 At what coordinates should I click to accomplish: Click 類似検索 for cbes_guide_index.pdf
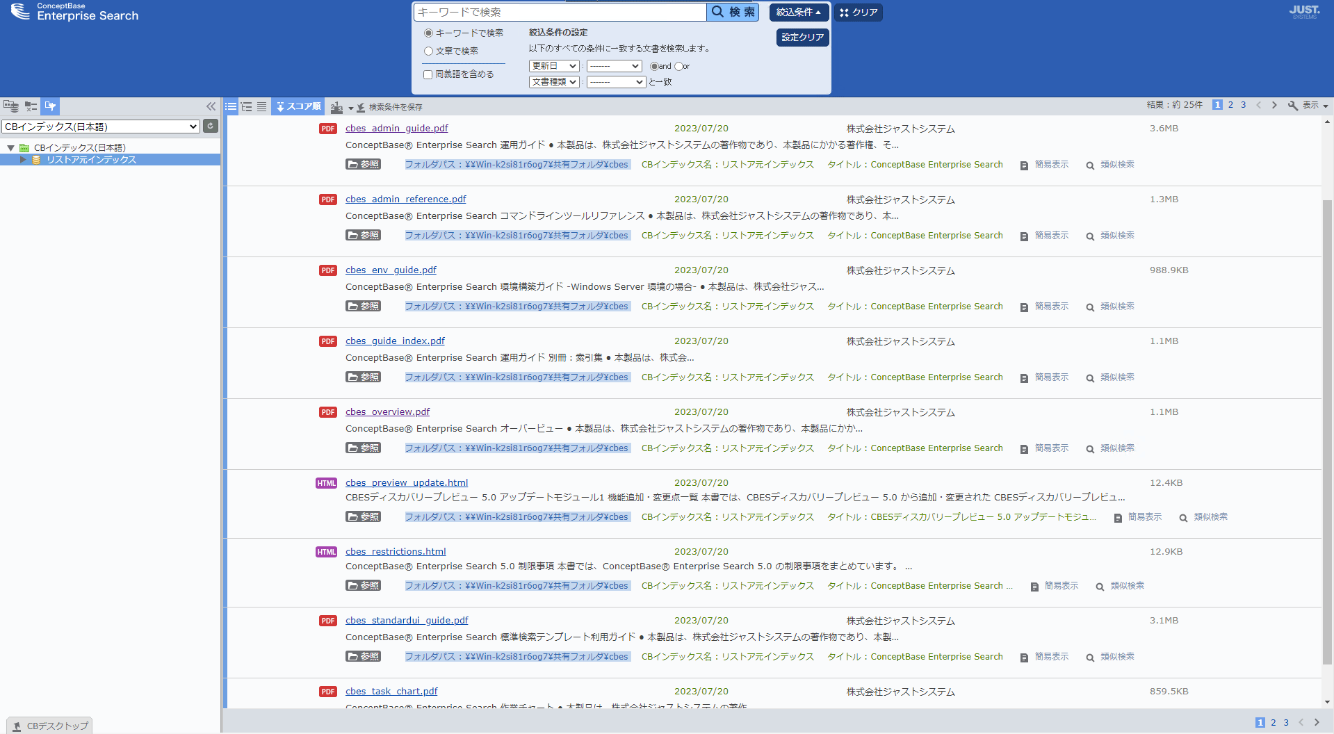tap(1110, 377)
